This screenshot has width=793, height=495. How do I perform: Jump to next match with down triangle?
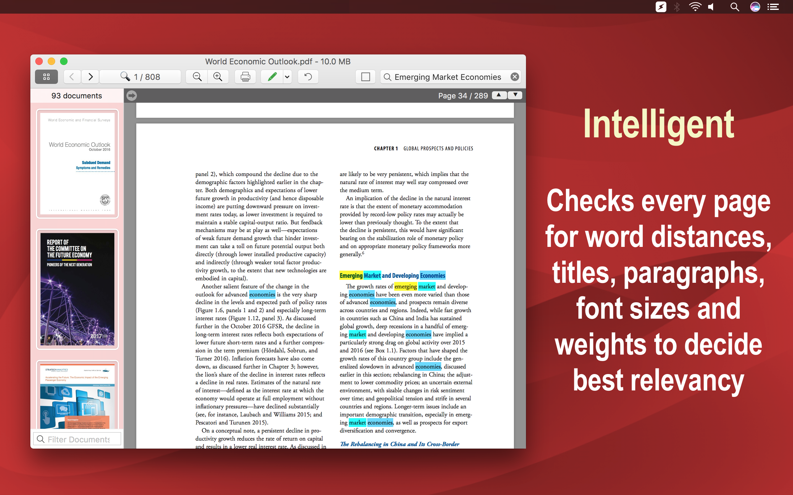pos(515,95)
